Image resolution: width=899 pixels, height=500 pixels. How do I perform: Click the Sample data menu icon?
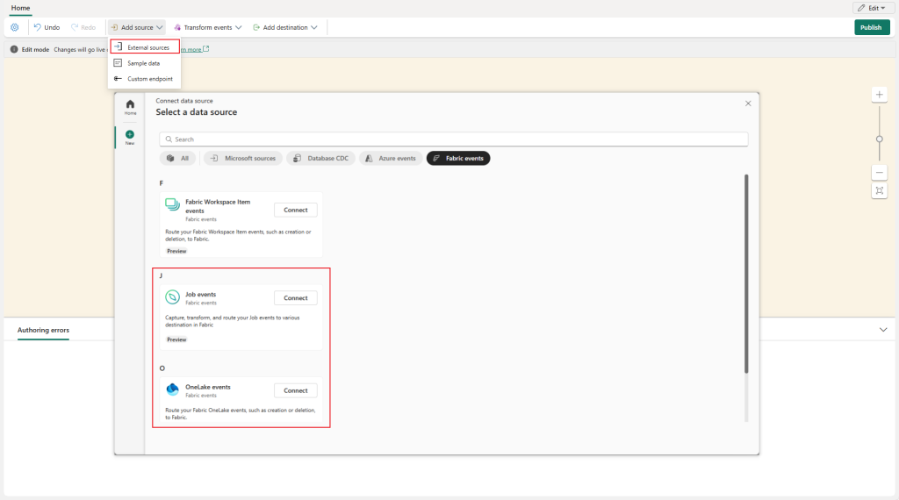(x=118, y=63)
